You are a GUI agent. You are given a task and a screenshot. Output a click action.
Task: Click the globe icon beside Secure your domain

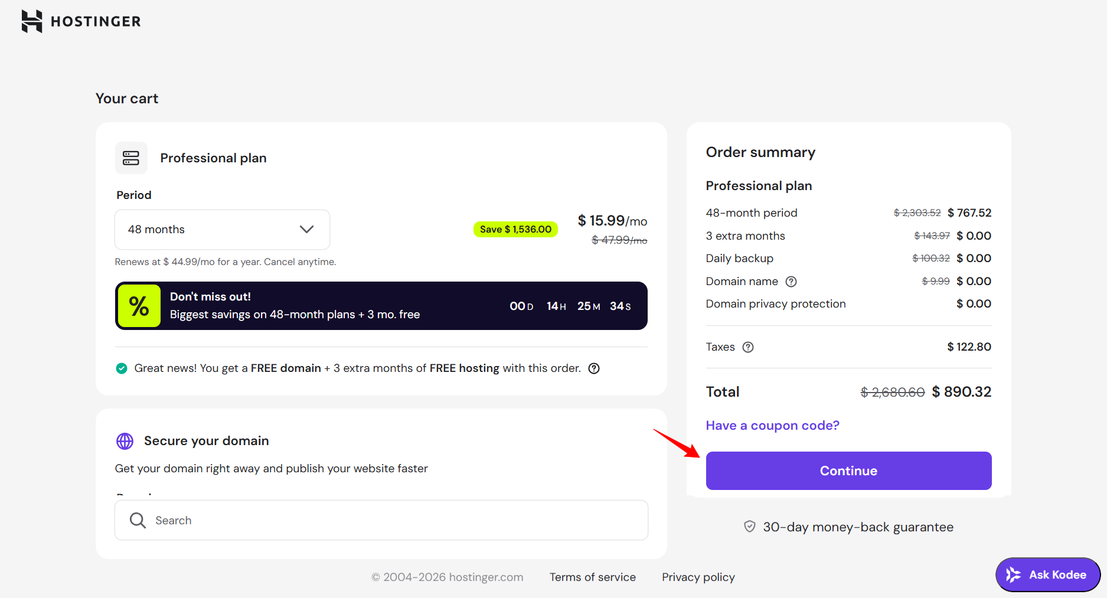click(x=125, y=441)
